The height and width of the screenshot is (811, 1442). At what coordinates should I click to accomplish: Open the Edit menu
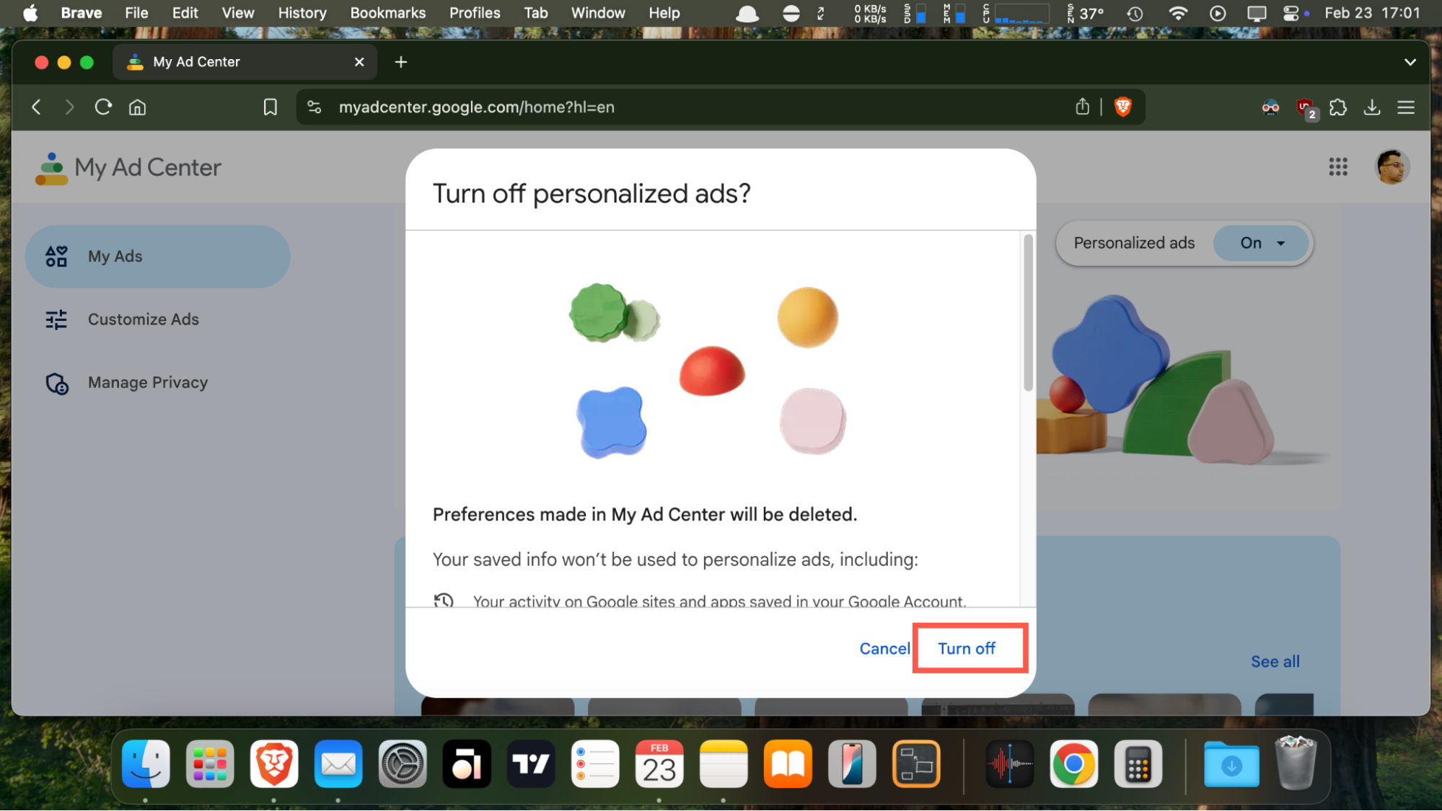click(x=185, y=13)
